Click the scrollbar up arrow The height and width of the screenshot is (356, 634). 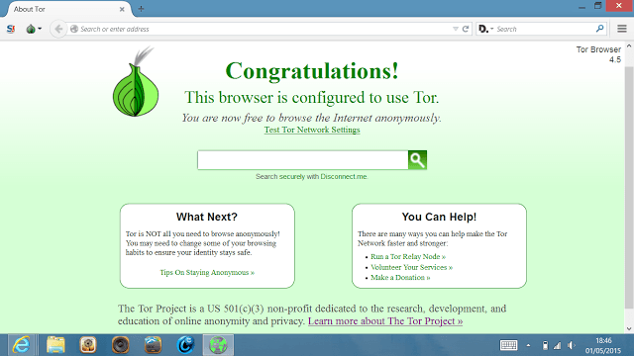point(629,46)
